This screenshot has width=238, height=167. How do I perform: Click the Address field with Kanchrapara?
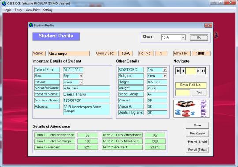click(86, 109)
